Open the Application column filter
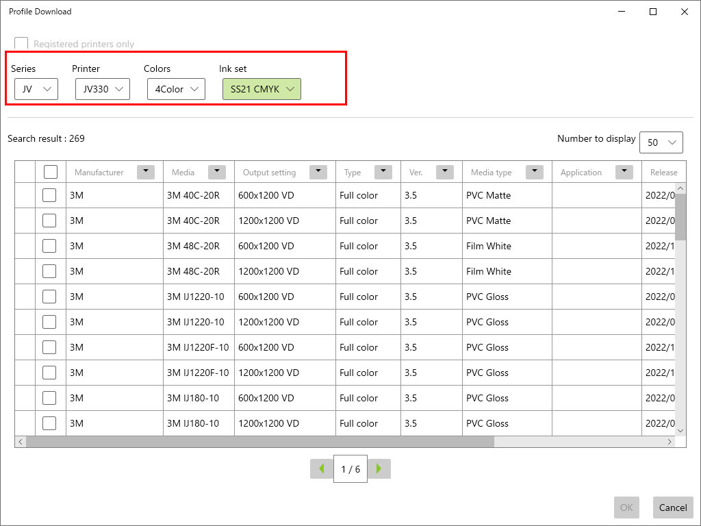The width and height of the screenshot is (701, 526). coord(624,171)
